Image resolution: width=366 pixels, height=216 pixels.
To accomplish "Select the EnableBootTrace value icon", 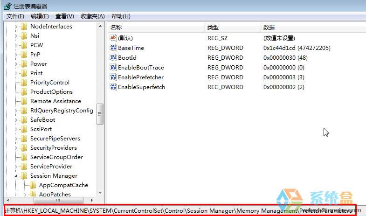I will tap(113, 68).
